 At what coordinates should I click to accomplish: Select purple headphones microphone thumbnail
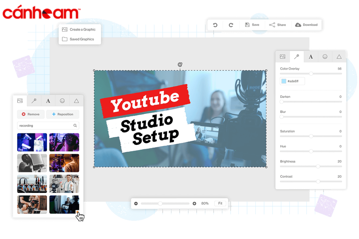64,142
